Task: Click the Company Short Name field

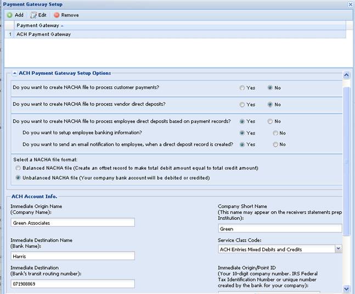Action: pyautogui.click(x=279, y=229)
